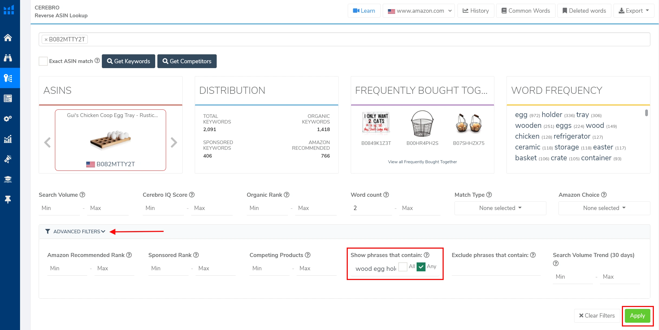The height and width of the screenshot is (330, 659).
Task: Click the gears settings sidebar icon
Action: (8, 119)
